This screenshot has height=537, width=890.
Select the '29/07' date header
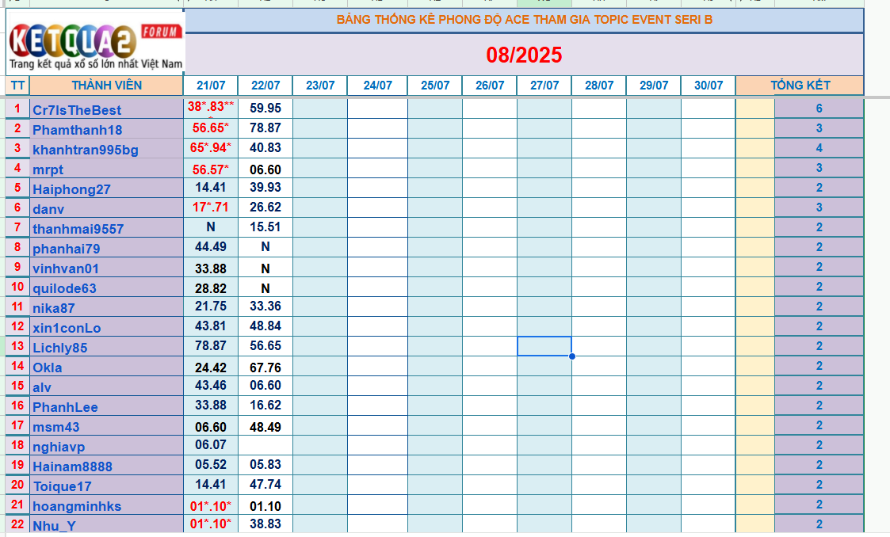pyautogui.click(x=653, y=86)
